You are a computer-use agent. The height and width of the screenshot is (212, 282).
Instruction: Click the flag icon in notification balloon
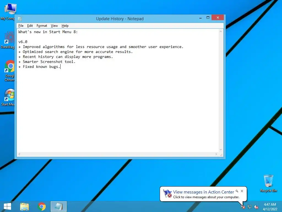point(167,194)
